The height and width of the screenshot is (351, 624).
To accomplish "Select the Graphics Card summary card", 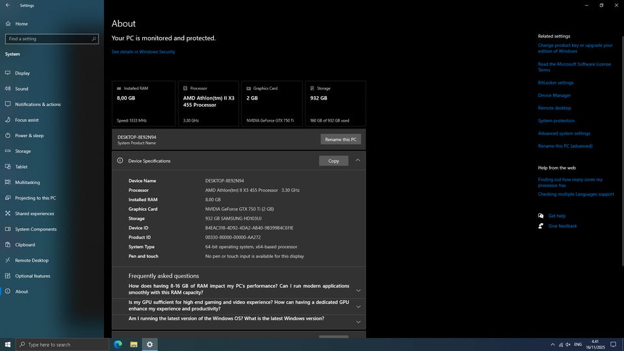I will (x=272, y=103).
